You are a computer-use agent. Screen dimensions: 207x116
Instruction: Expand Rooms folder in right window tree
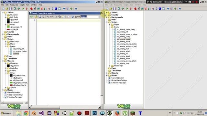pos(107,75)
